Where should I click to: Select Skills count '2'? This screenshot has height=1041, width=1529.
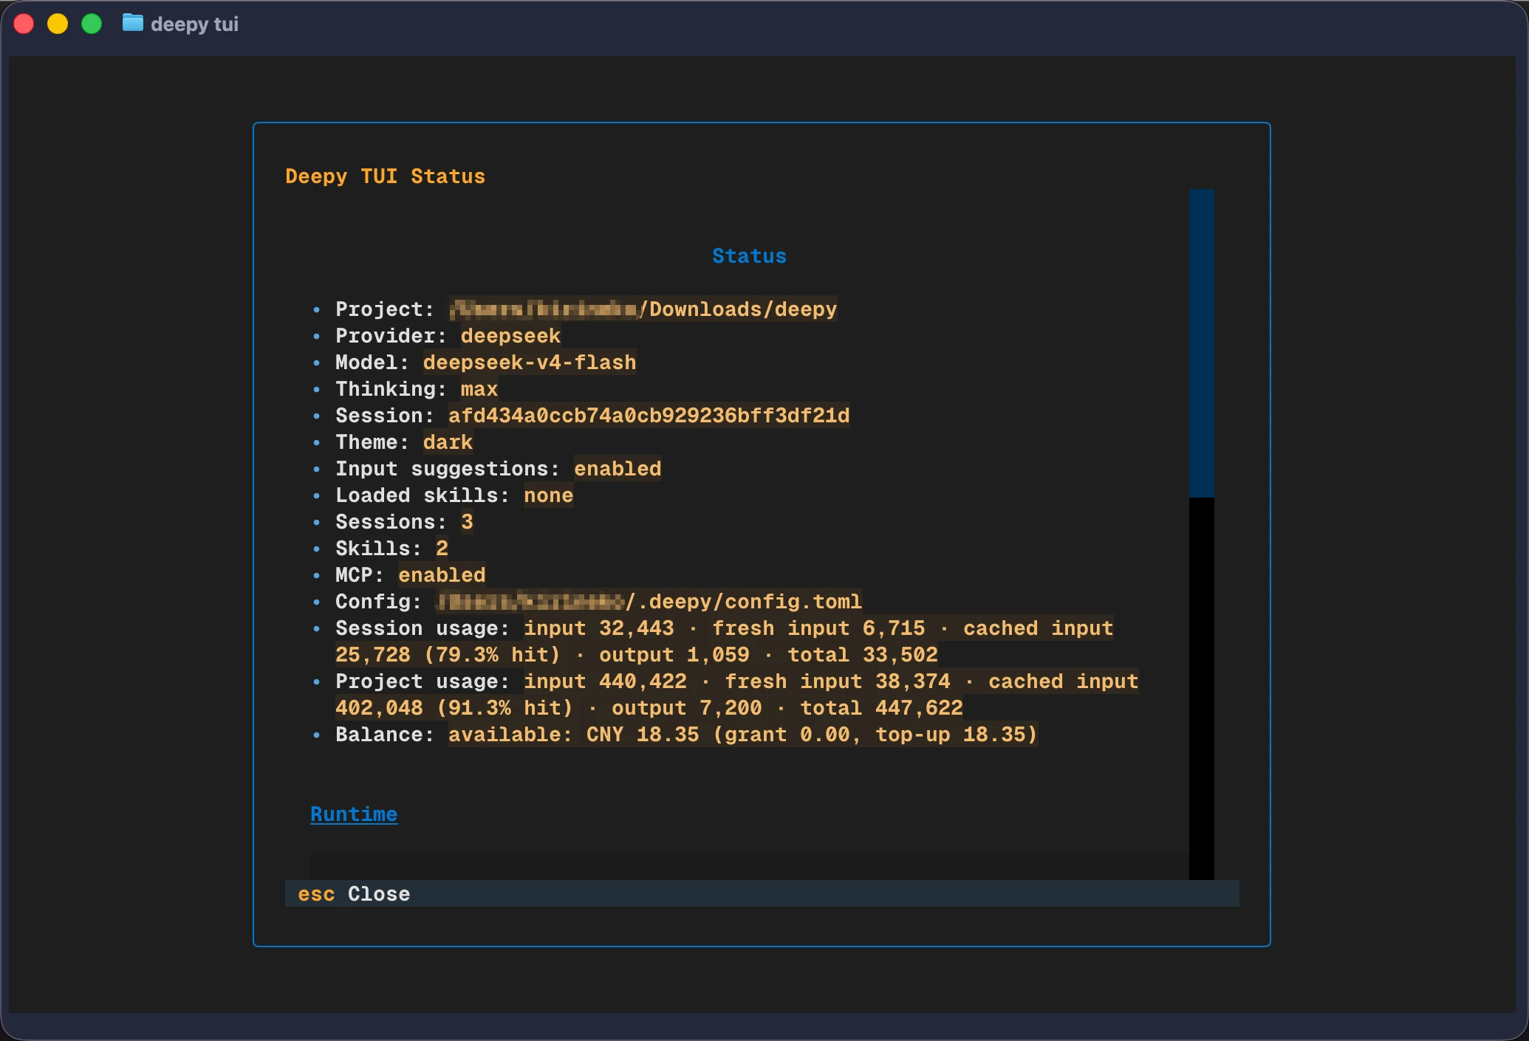tap(442, 548)
